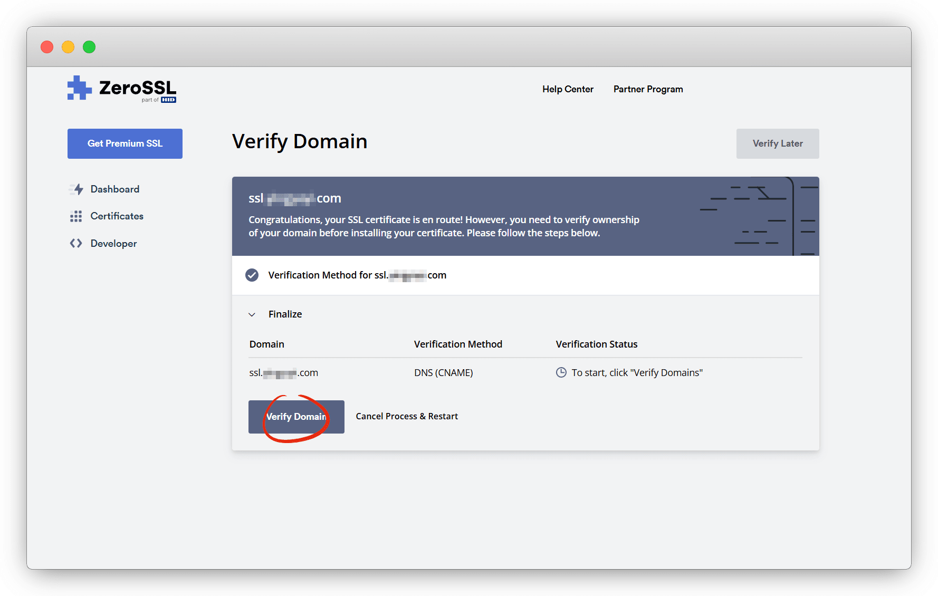The image size is (938, 596).
Task: Open the Developer sidebar section
Action: (113, 244)
